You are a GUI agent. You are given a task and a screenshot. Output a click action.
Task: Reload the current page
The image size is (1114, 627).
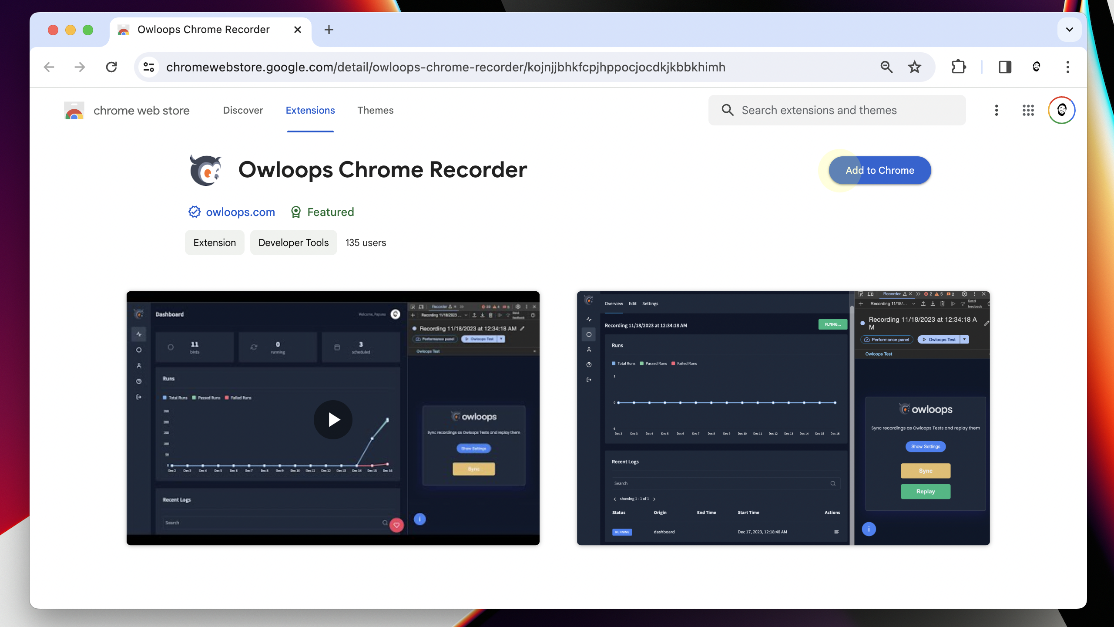coord(111,67)
